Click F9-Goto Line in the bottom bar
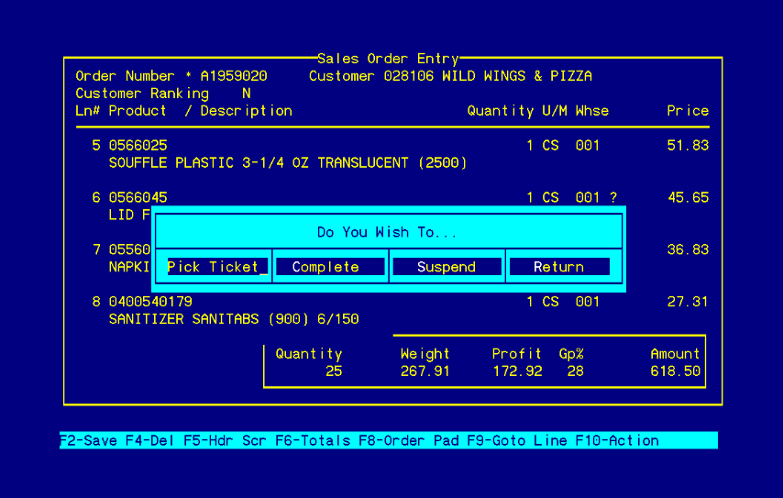This screenshot has height=498, width=783. (x=517, y=440)
